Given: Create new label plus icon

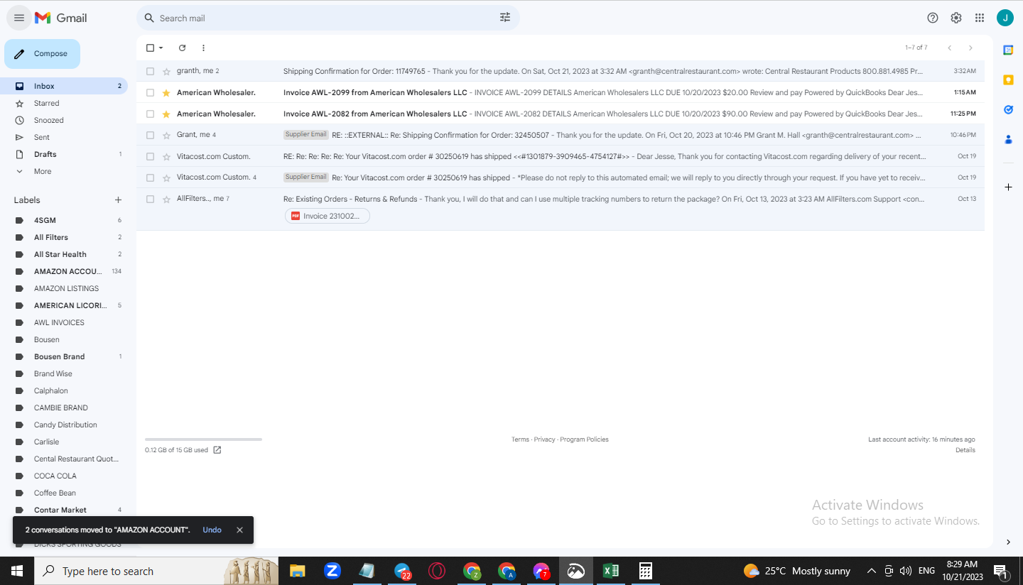Looking at the screenshot, I should (118, 200).
